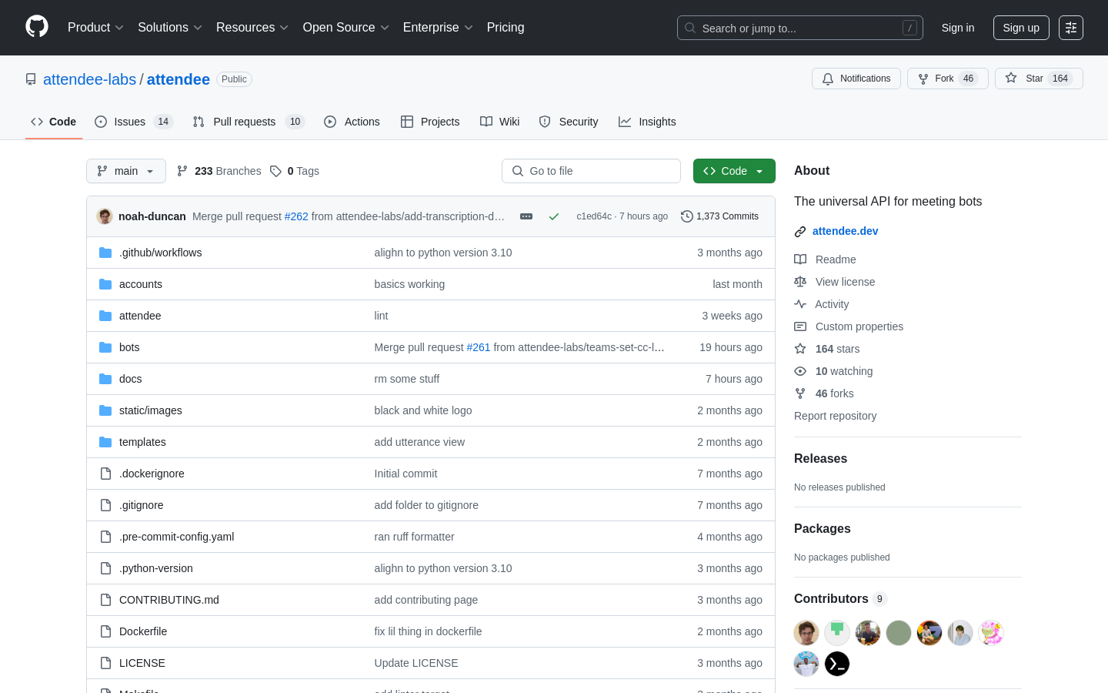This screenshot has width=1108, height=693.
Task: Click Report repository link
Action: click(835, 416)
